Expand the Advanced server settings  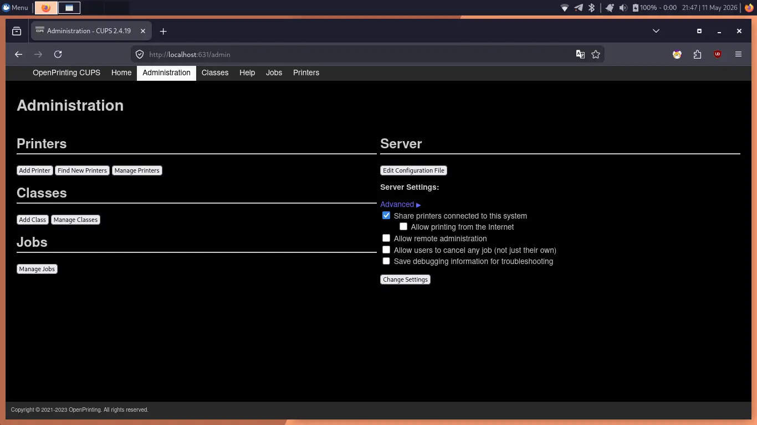pos(401,204)
